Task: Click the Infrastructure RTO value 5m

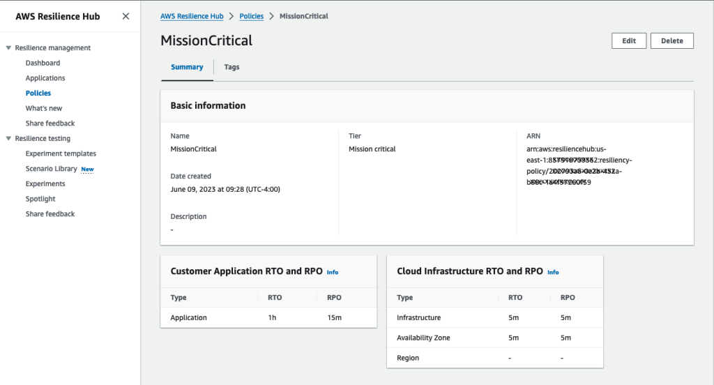Action: tap(513, 317)
